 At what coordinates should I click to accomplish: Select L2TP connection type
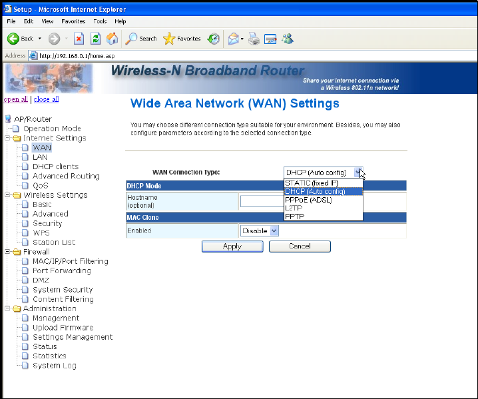(323, 208)
